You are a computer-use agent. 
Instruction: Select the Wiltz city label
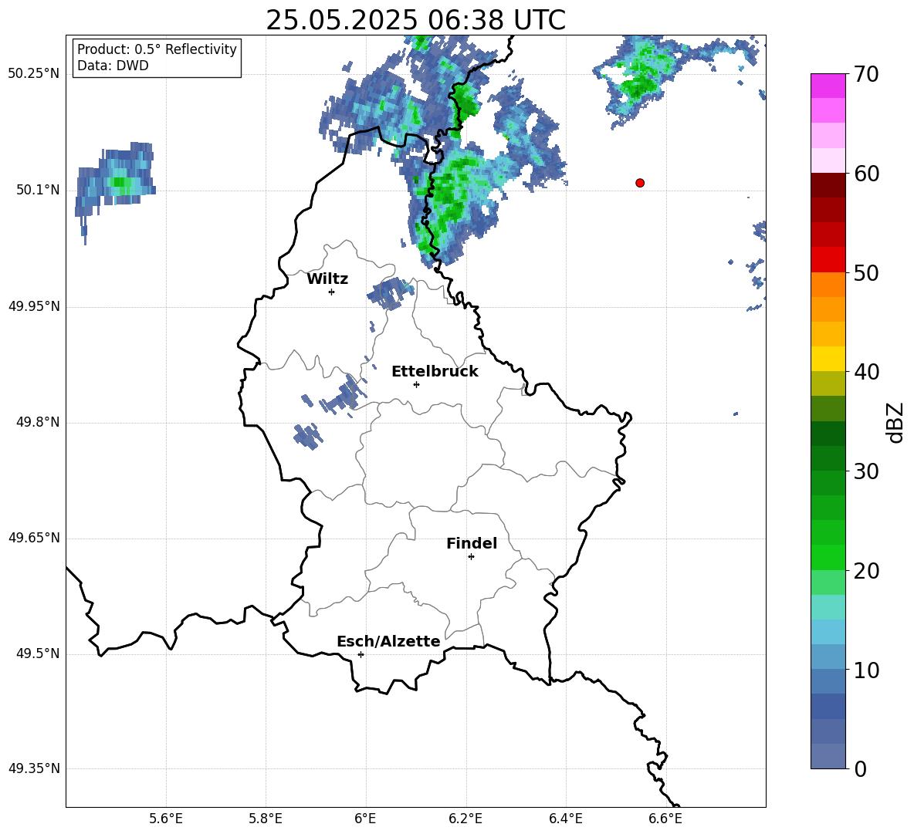pyautogui.click(x=327, y=279)
